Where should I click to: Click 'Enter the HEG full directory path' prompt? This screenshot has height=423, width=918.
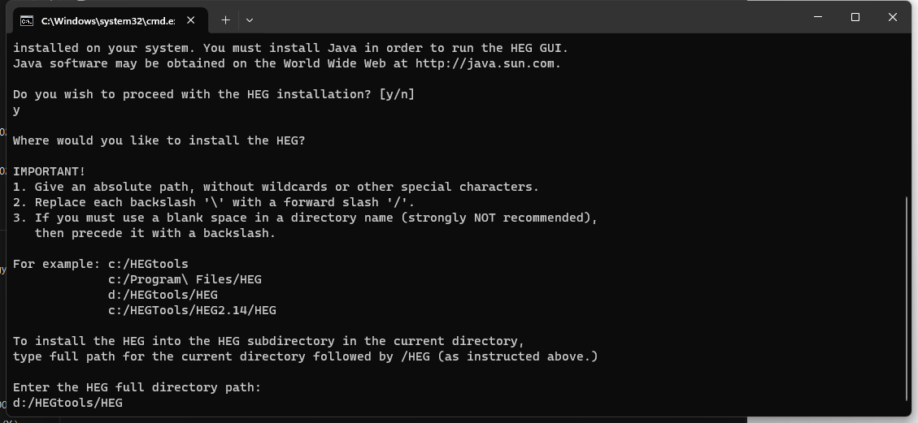[x=137, y=387]
